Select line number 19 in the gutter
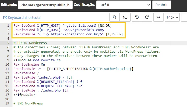187x107 pixels. point(7,103)
